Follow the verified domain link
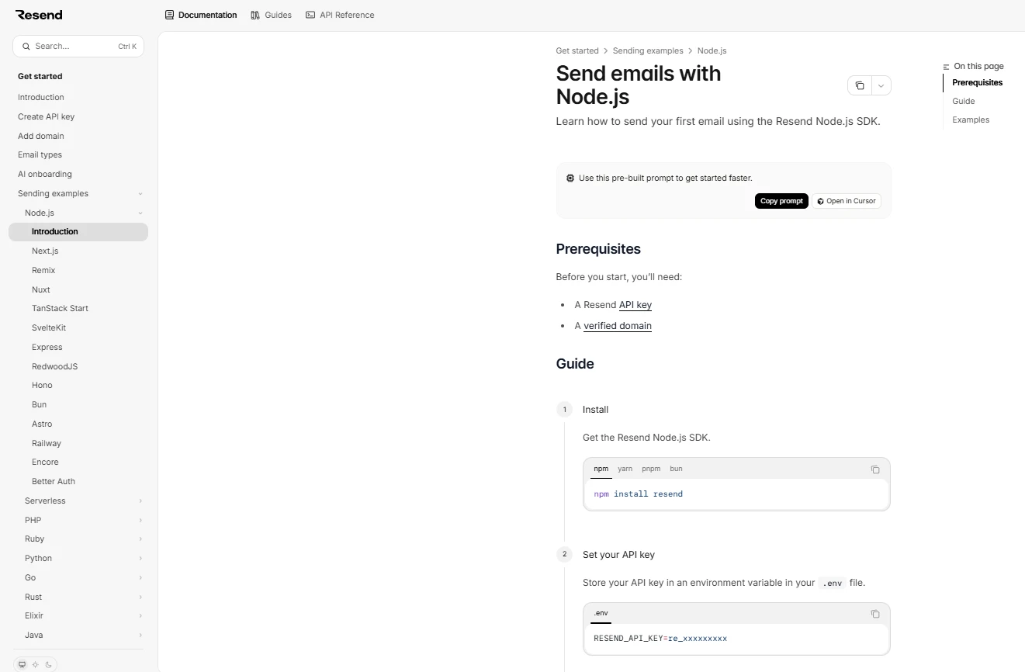This screenshot has width=1025, height=672. point(618,326)
